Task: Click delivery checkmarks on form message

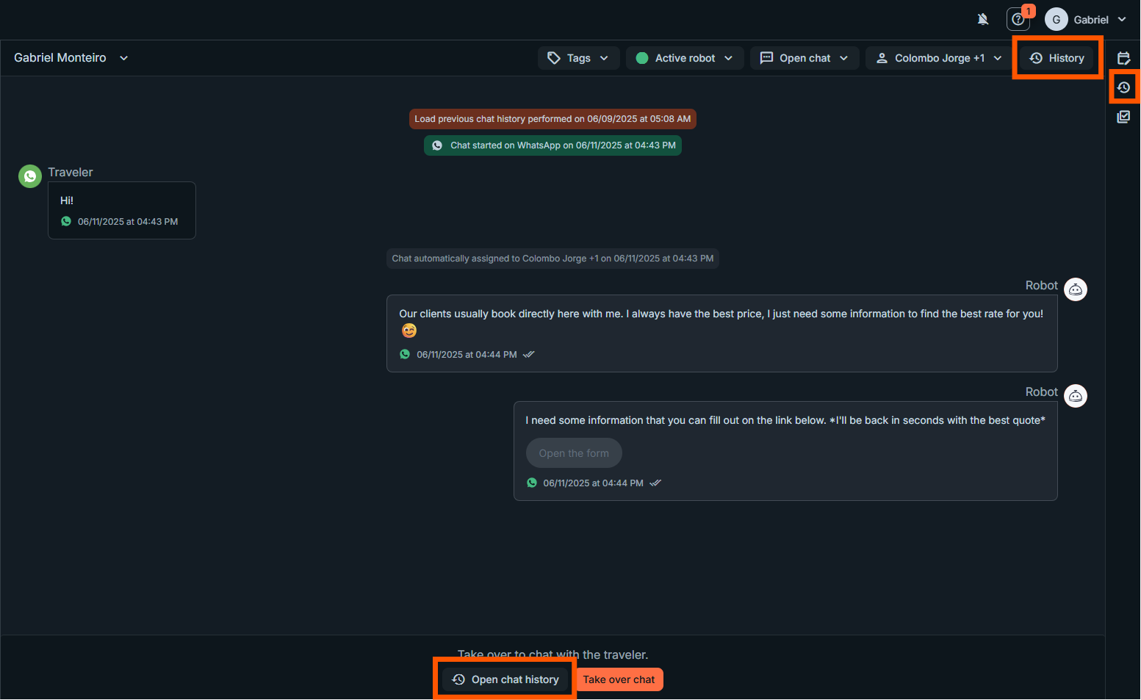Action: tap(655, 483)
